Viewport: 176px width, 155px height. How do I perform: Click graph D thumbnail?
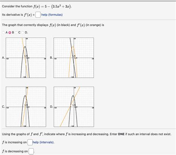(x=74, y=107)
